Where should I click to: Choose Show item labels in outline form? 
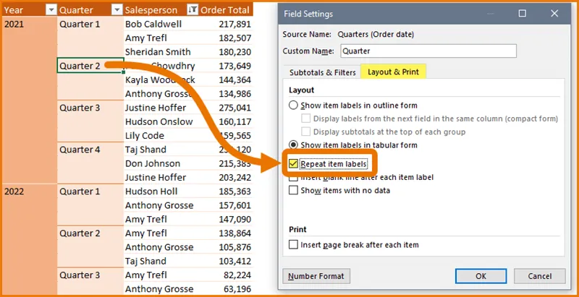[x=293, y=106]
